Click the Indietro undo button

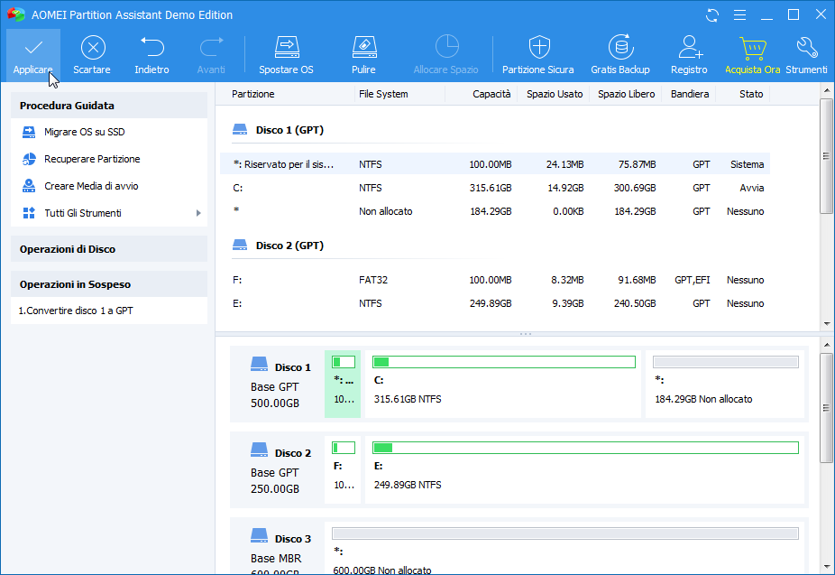(151, 51)
